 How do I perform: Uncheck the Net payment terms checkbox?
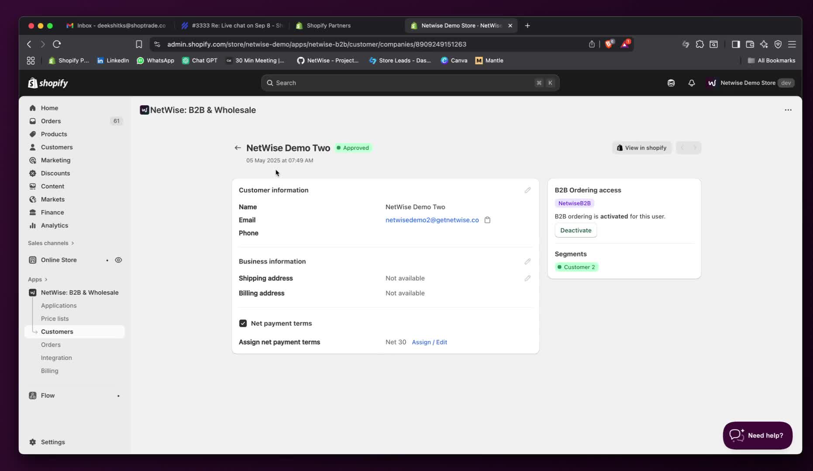coord(243,323)
